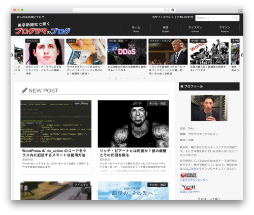Image resolution: width=254 pixels, height=215 pixels.
Task: Open the にほんブログ村へ link
Action: tap(190, 192)
